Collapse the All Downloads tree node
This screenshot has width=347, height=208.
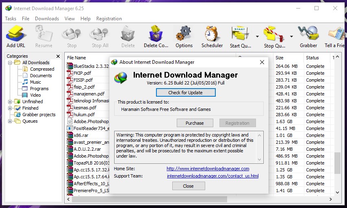[10, 63]
